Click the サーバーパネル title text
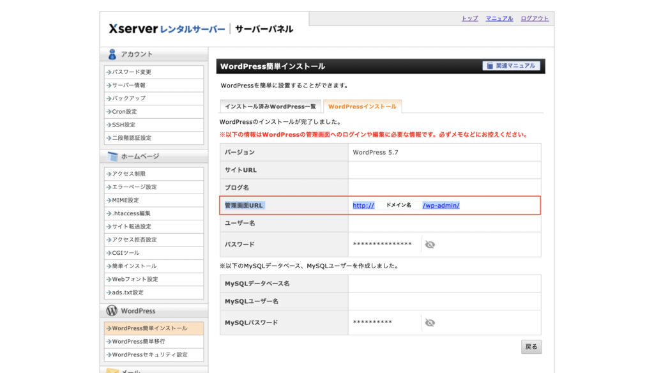 point(264,29)
